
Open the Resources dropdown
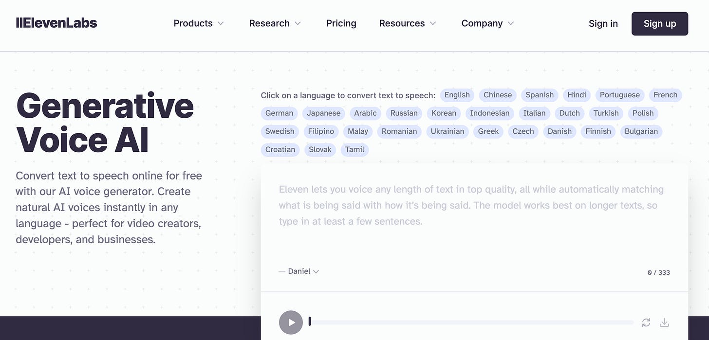[408, 23]
